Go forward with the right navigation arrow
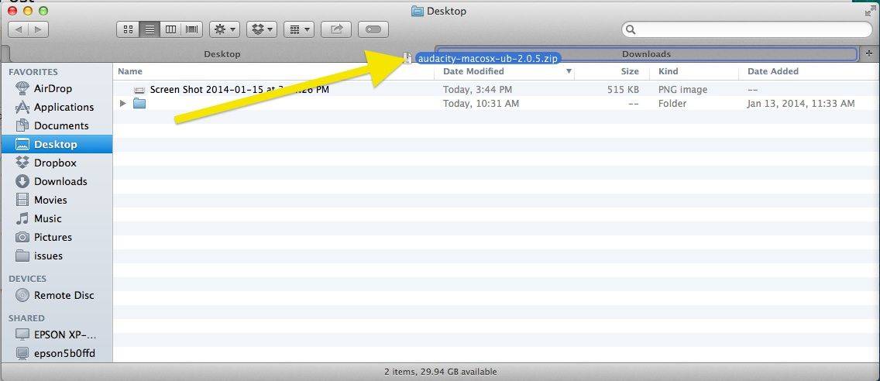Screen dimensions: 880x381 click(38, 29)
